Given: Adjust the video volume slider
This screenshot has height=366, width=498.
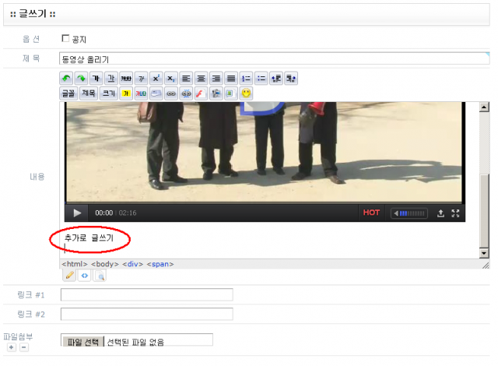Looking at the screenshot, I should [410, 213].
